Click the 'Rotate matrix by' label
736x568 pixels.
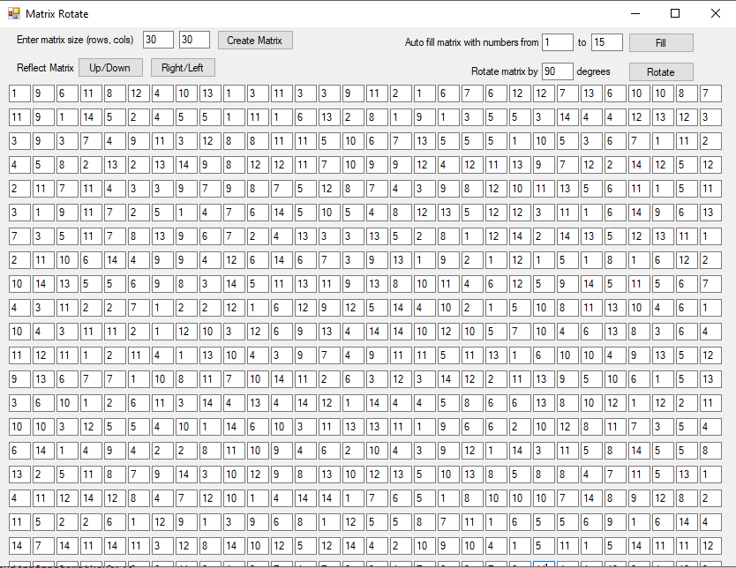click(505, 71)
